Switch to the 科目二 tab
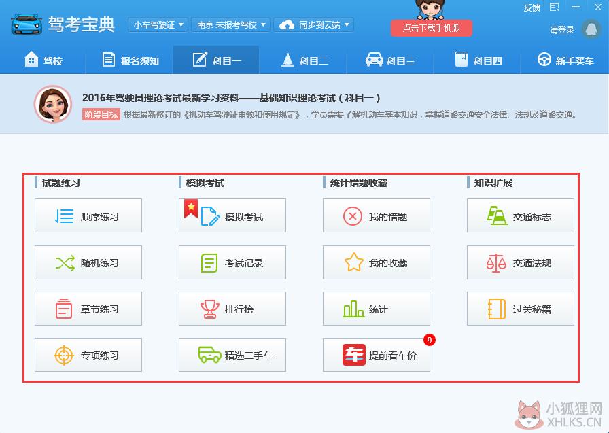The image size is (609, 433). 304,60
